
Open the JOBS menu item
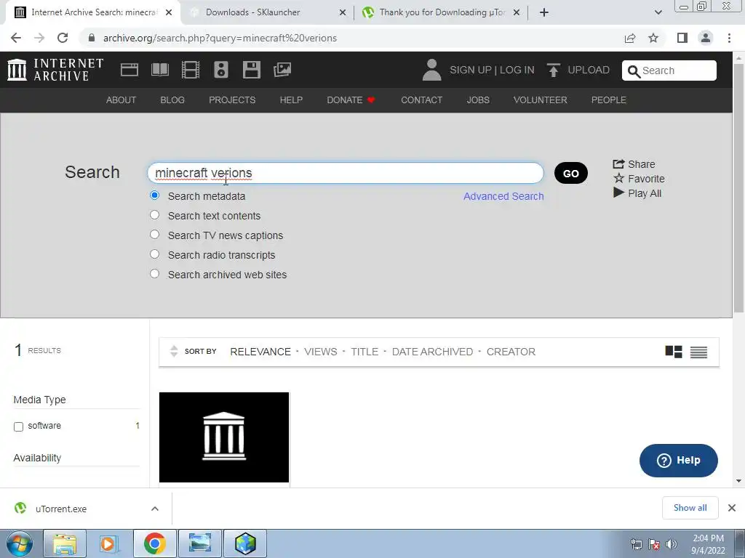(478, 100)
